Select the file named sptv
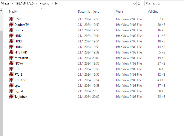 [x=17, y=86]
